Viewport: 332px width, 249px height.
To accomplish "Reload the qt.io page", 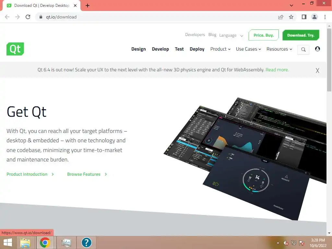I will [x=28, y=17].
